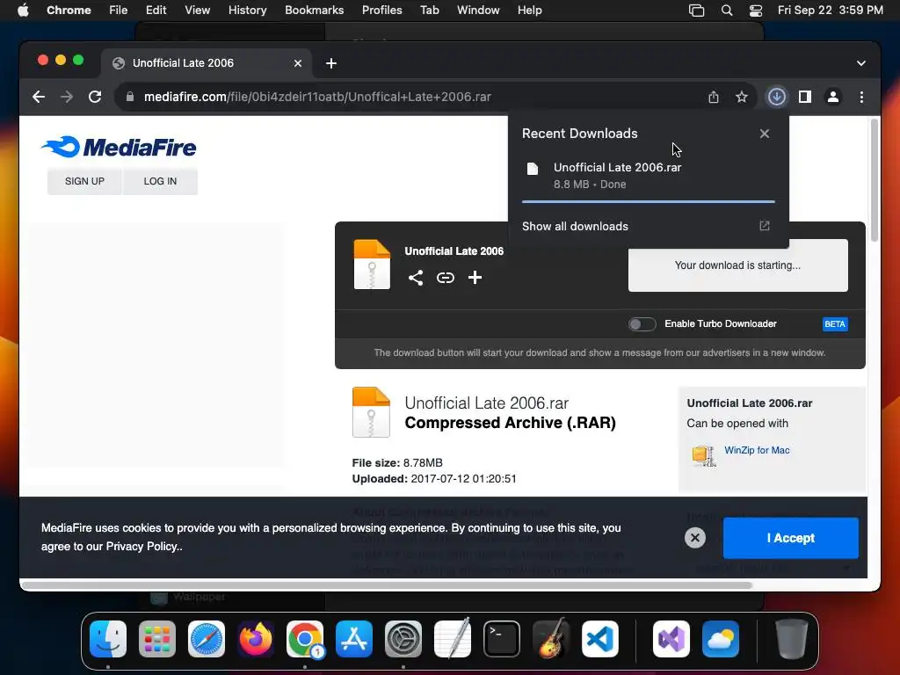Launch Safari from the Dock

(x=207, y=639)
